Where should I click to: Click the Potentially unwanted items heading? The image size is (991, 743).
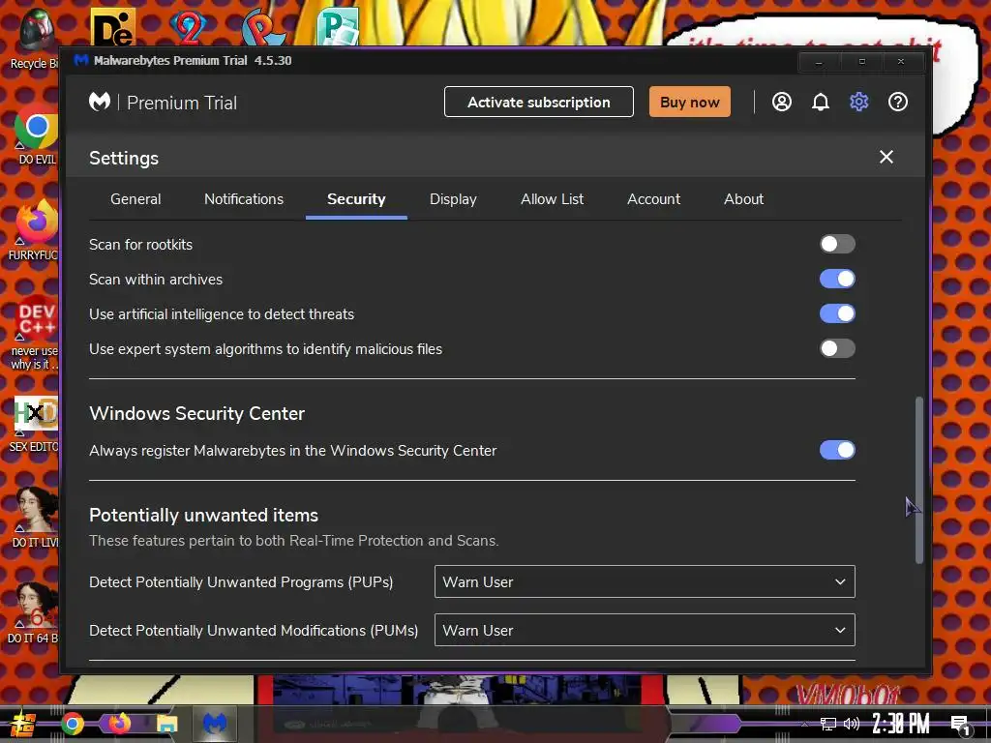pyautogui.click(x=203, y=515)
